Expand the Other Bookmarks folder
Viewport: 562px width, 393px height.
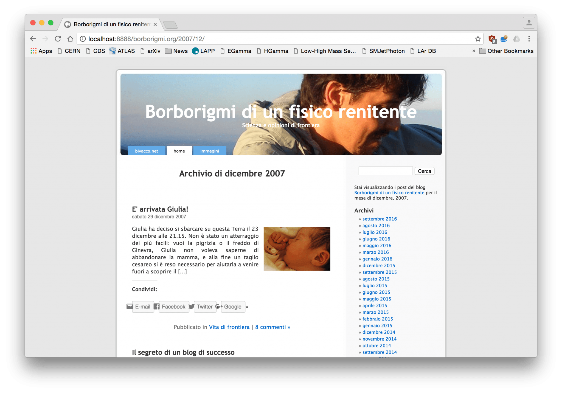(x=506, y=51)
